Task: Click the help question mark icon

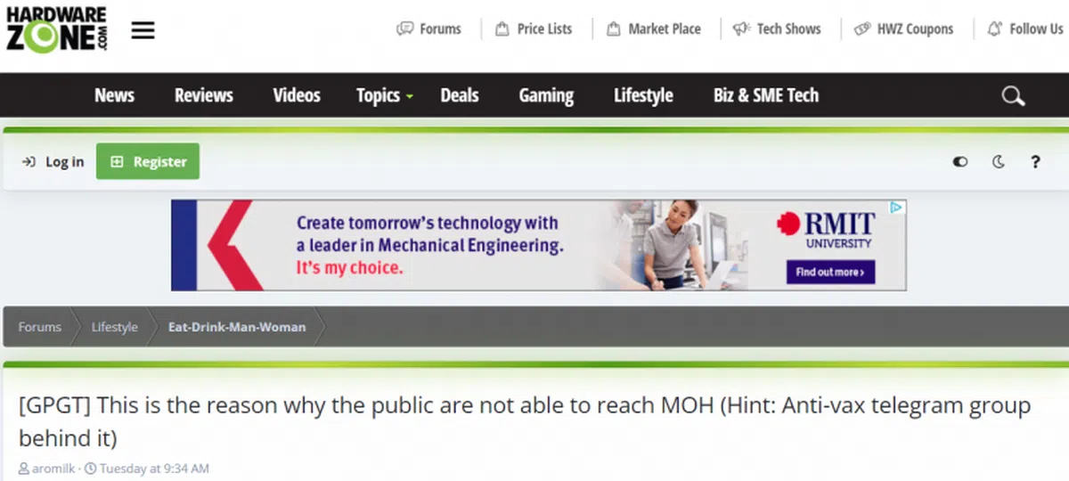Action: point(1035,162)
